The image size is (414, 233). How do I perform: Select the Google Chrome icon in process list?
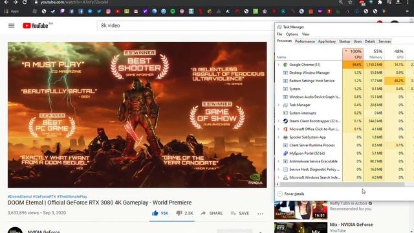tap(285, 65)
